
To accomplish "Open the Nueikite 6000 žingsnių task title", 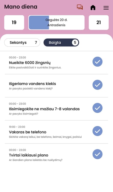I will 30,63.
